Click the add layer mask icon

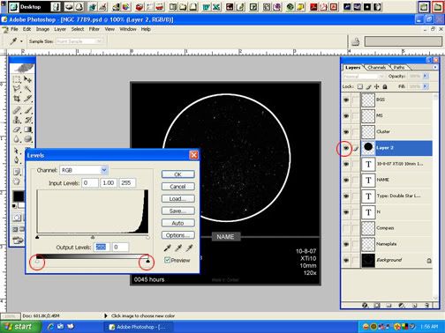[377, 306]
